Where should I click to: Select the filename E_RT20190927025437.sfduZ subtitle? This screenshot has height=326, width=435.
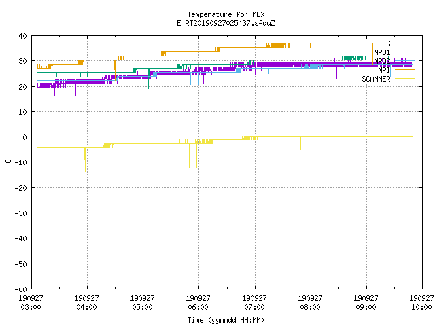[226, 23]
